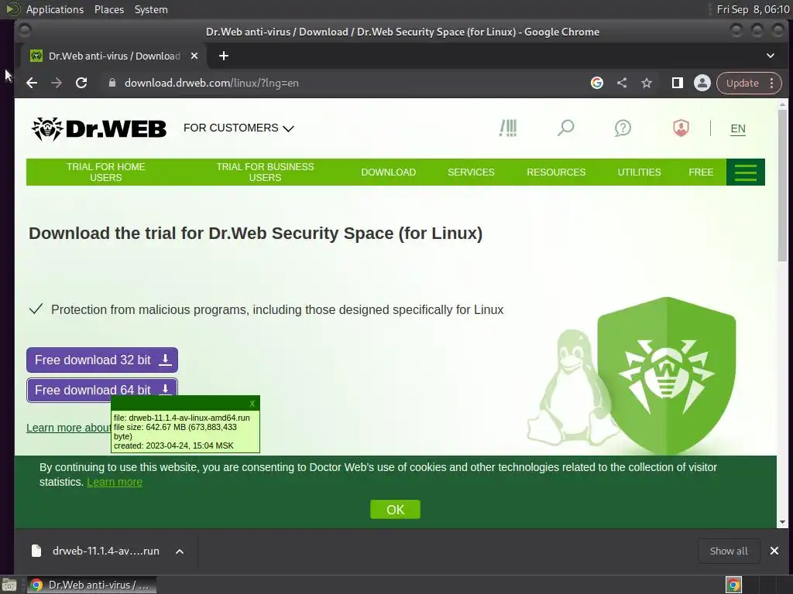Open Chrome profile avatar
This screenshot has width=793, height=594.
(702, 83)
